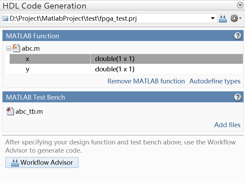245x183 pixels.
Task: Open help for MATLAB Function section
Action: tap(237, 36)
